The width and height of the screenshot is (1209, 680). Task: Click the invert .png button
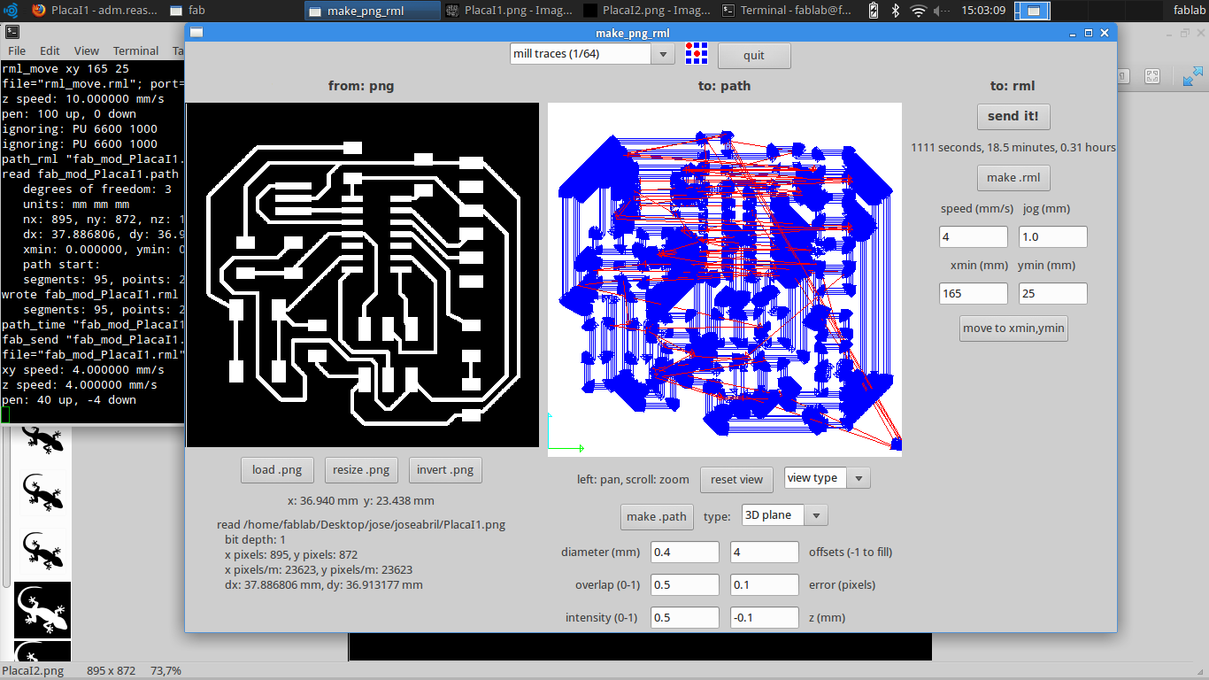[444, 469]
